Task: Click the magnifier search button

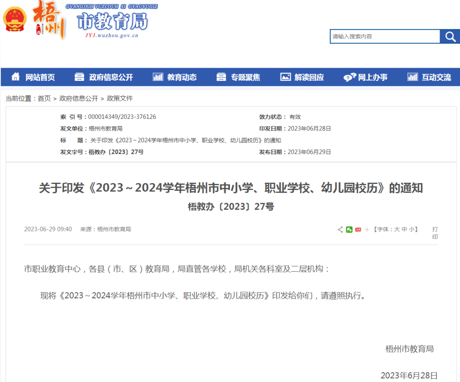Action: [x=450, y=37]
